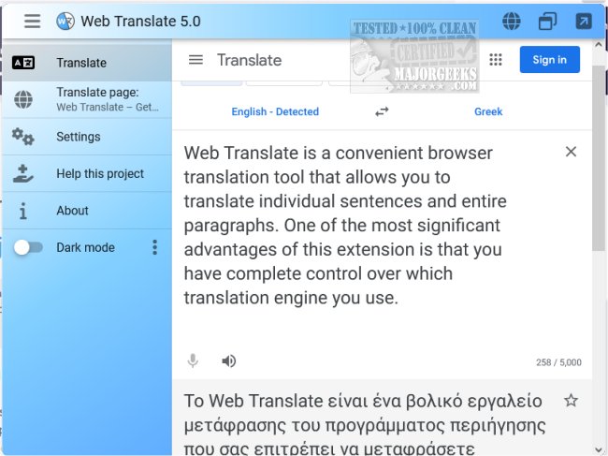
Task: Click the Greek translated text output
Action: 365,424
